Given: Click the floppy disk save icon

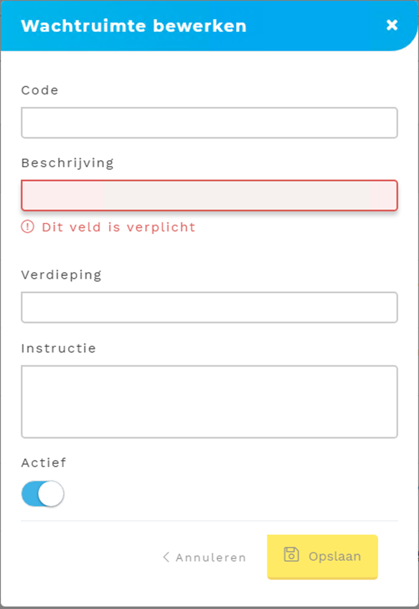Looking at the screenshot, I should pyautogui.click(x=292, y=555).
